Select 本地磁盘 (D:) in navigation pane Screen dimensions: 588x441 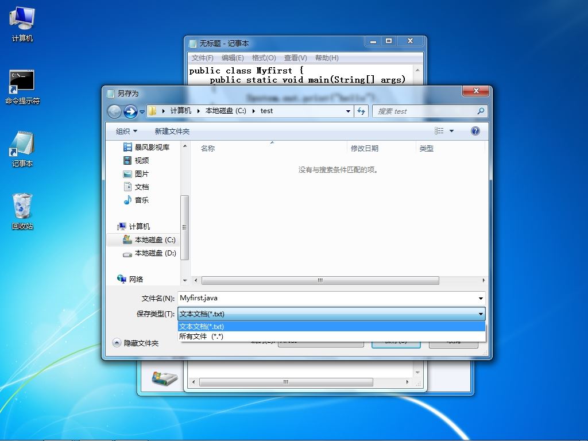[149, 253]
